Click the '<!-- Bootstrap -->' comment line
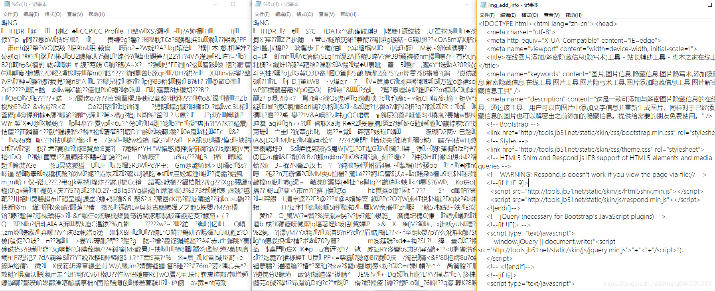 [x=513, y=124]
